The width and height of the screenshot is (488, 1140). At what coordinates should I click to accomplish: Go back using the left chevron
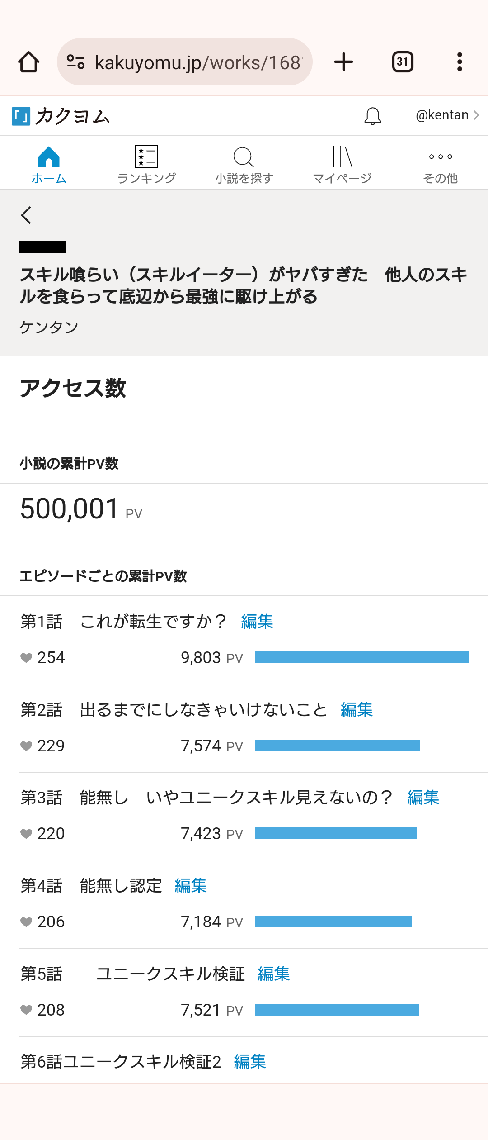click(x=26, y=215)
